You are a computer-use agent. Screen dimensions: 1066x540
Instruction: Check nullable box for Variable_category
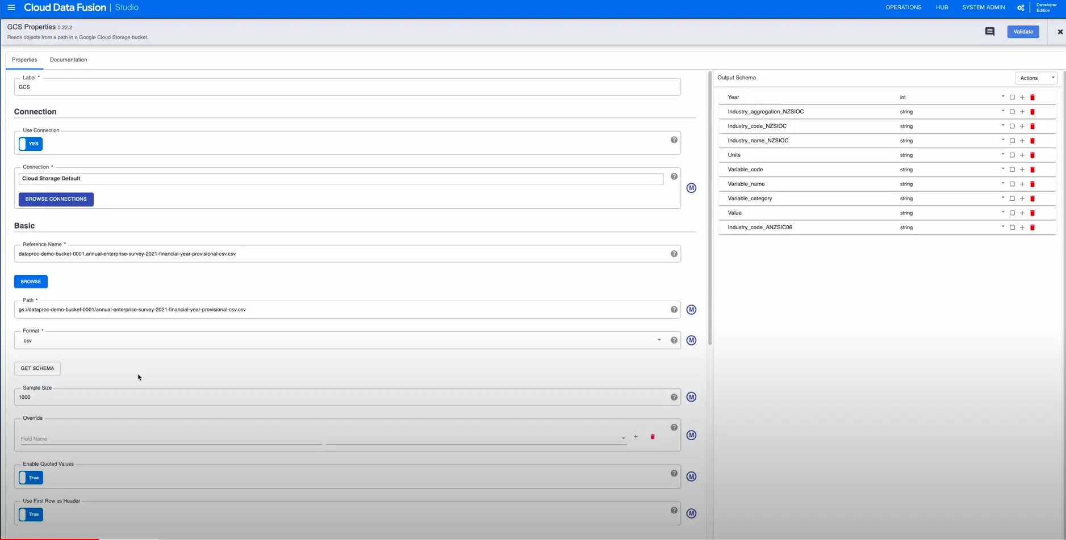click(x=1012, y=199)
